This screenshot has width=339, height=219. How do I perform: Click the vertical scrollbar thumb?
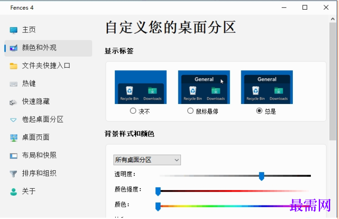(333, 82)
